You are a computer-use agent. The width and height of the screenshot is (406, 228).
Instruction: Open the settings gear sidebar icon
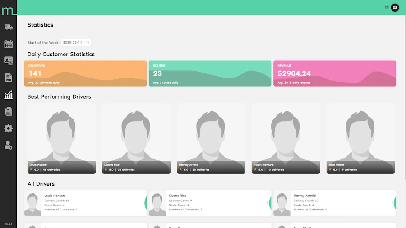[8, 128]
